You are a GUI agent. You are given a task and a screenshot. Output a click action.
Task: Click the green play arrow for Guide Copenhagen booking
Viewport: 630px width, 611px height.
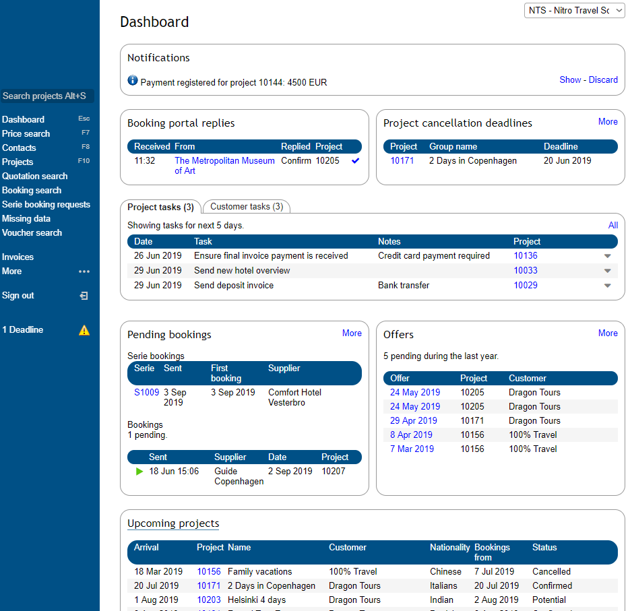(139, 471)
